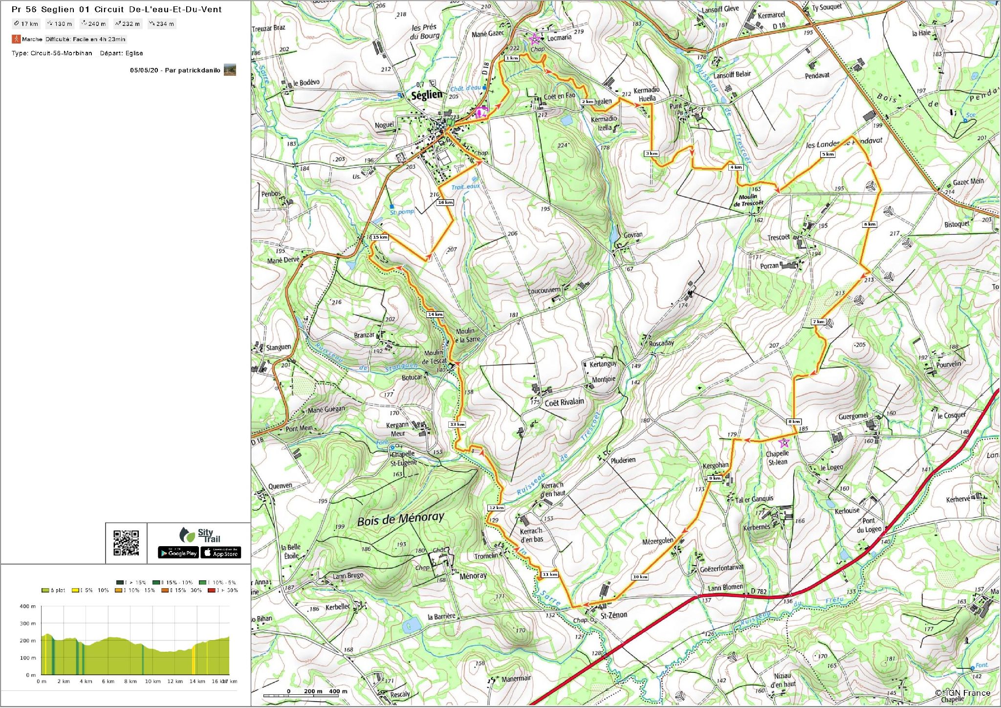Click the magenta start marker near Séglien
This screenshot has width=1001, height=708.
click(481, 112)
